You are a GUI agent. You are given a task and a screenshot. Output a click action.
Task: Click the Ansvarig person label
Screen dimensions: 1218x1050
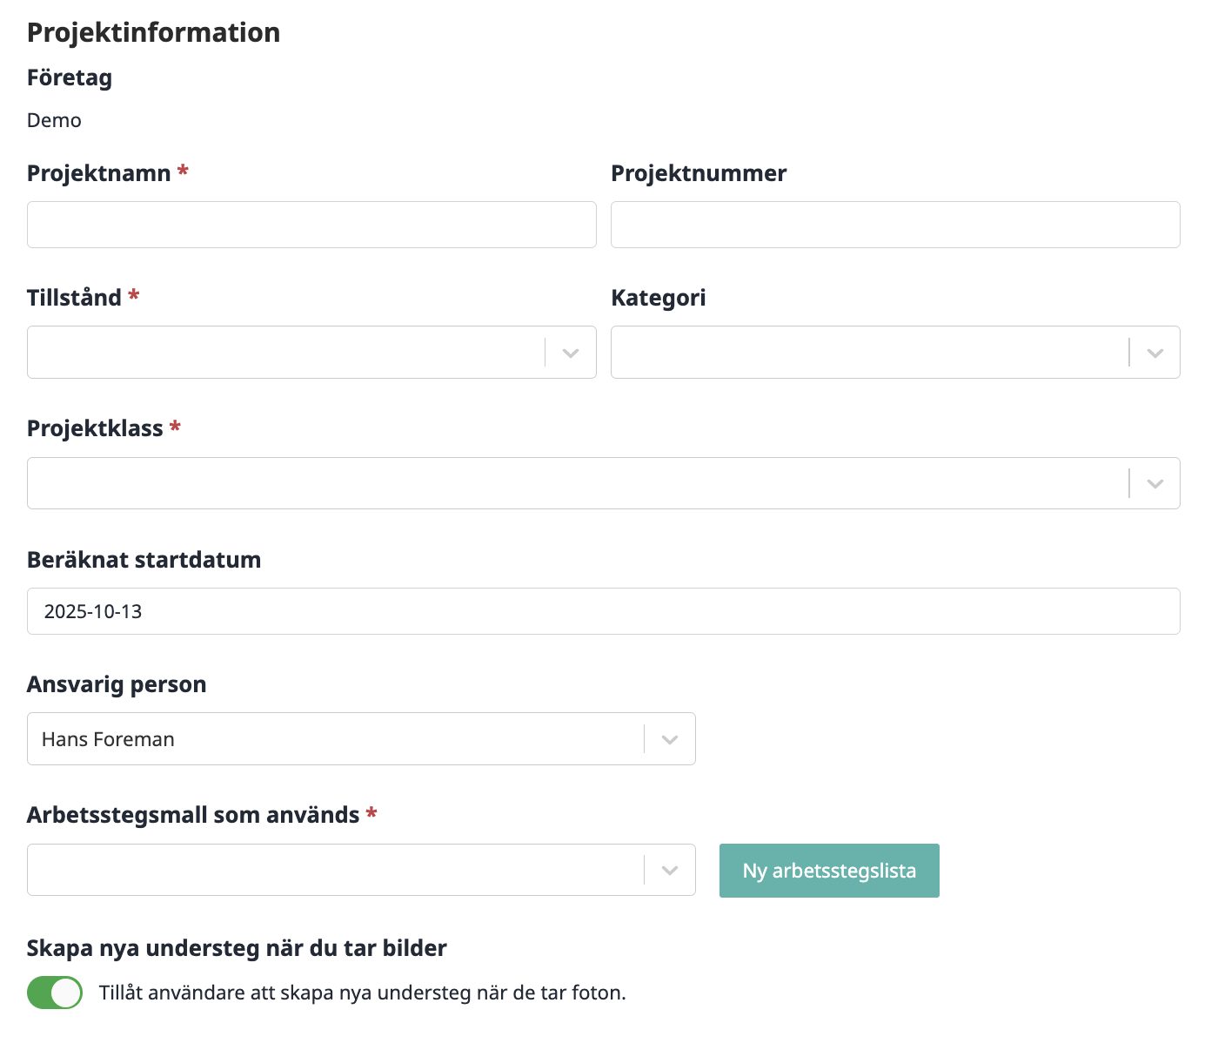pos(117,684)
